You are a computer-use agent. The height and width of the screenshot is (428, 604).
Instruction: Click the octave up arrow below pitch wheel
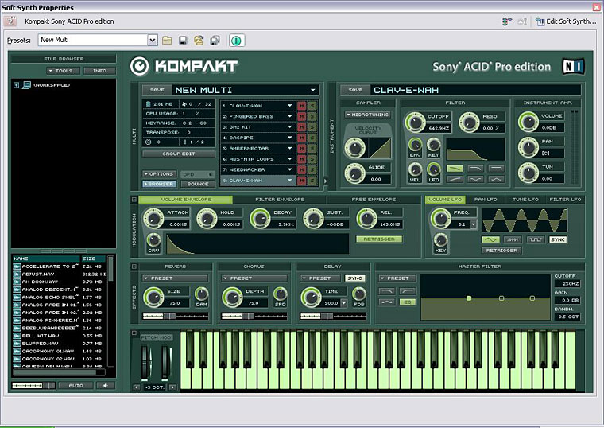click(172, 387)
